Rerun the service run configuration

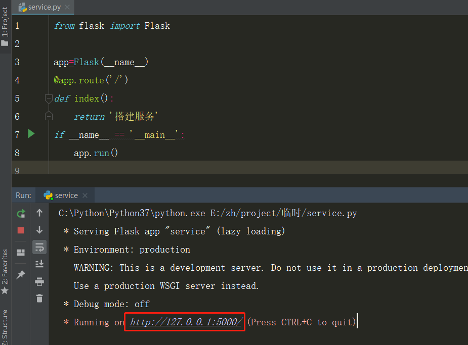[21, 213]
